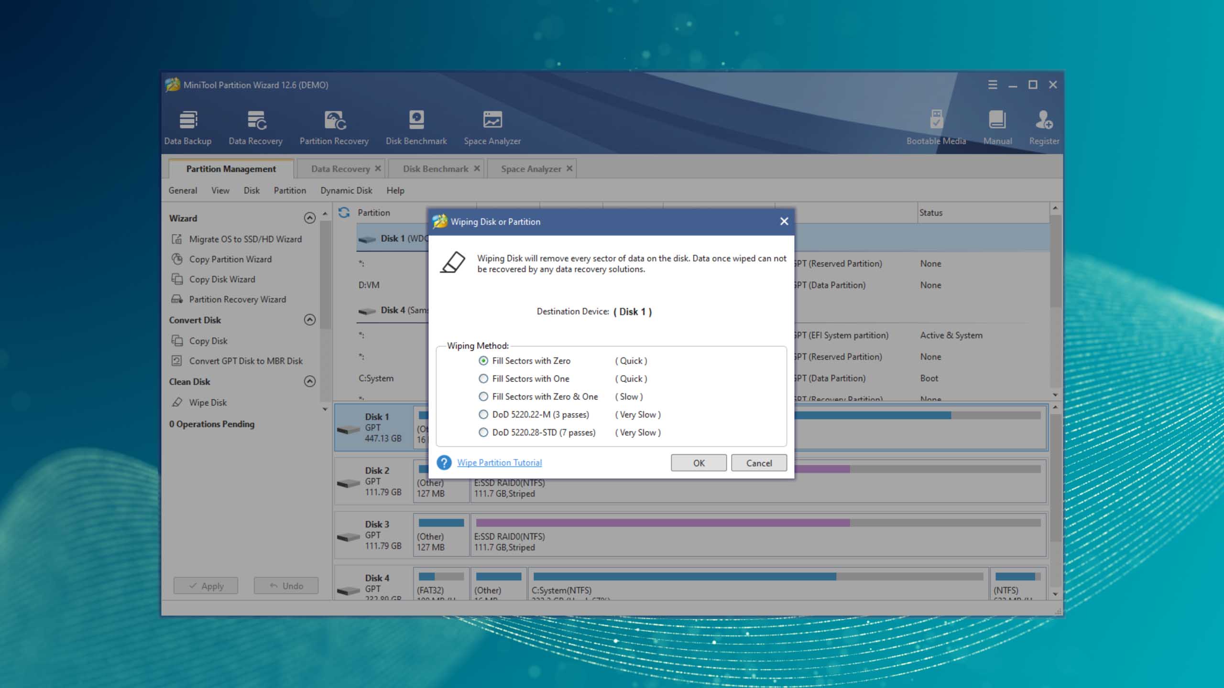
Task: Select Disk 1 GPT 447.13 GB in disk map
Action: (x=374, y=427)
